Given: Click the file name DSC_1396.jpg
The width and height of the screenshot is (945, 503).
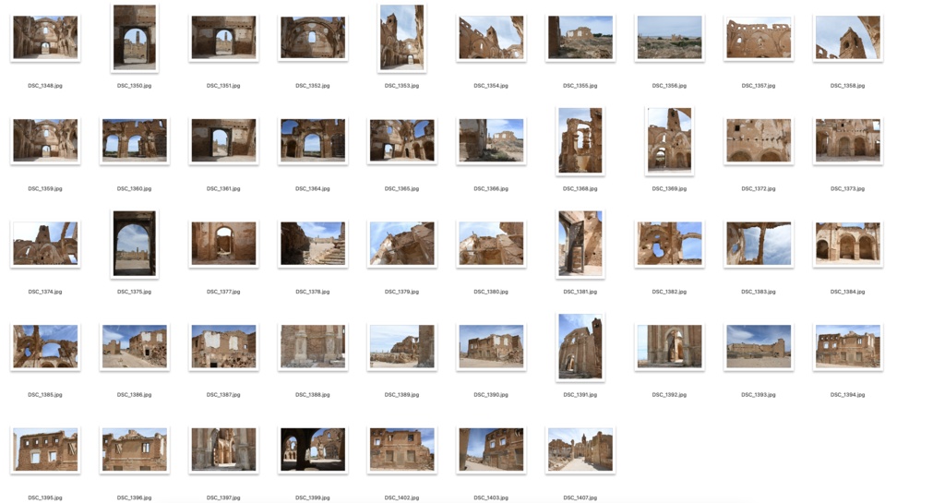Looking at the screenshot, I should pos(135,497).
